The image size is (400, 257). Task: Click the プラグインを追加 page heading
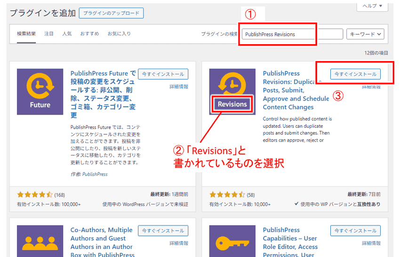click(43, 13)
